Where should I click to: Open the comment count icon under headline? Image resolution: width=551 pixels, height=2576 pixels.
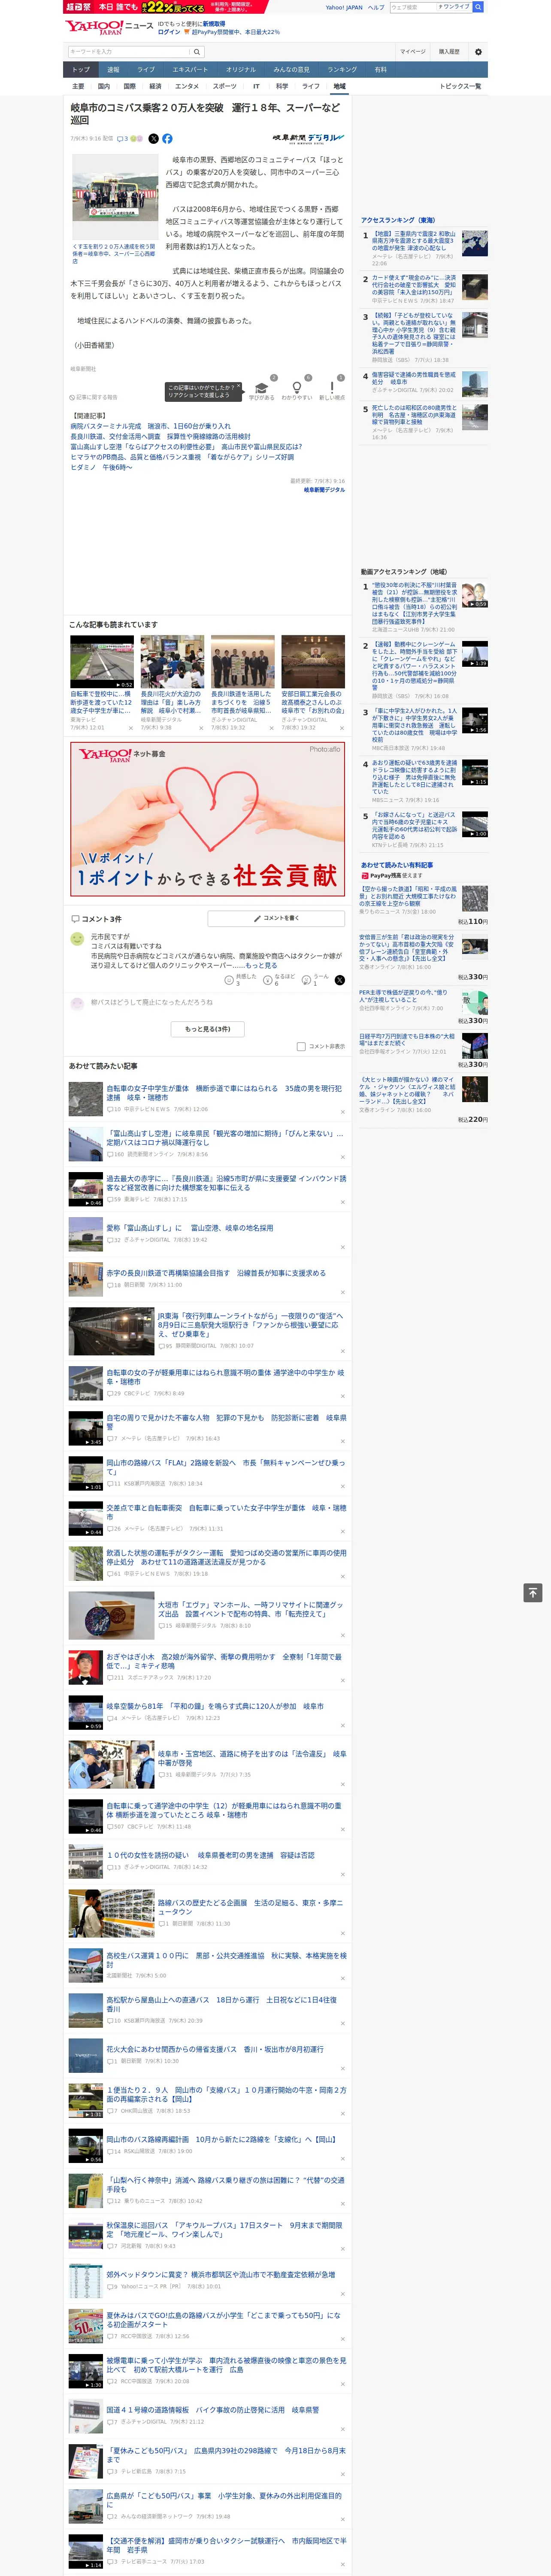pos(122,139)
